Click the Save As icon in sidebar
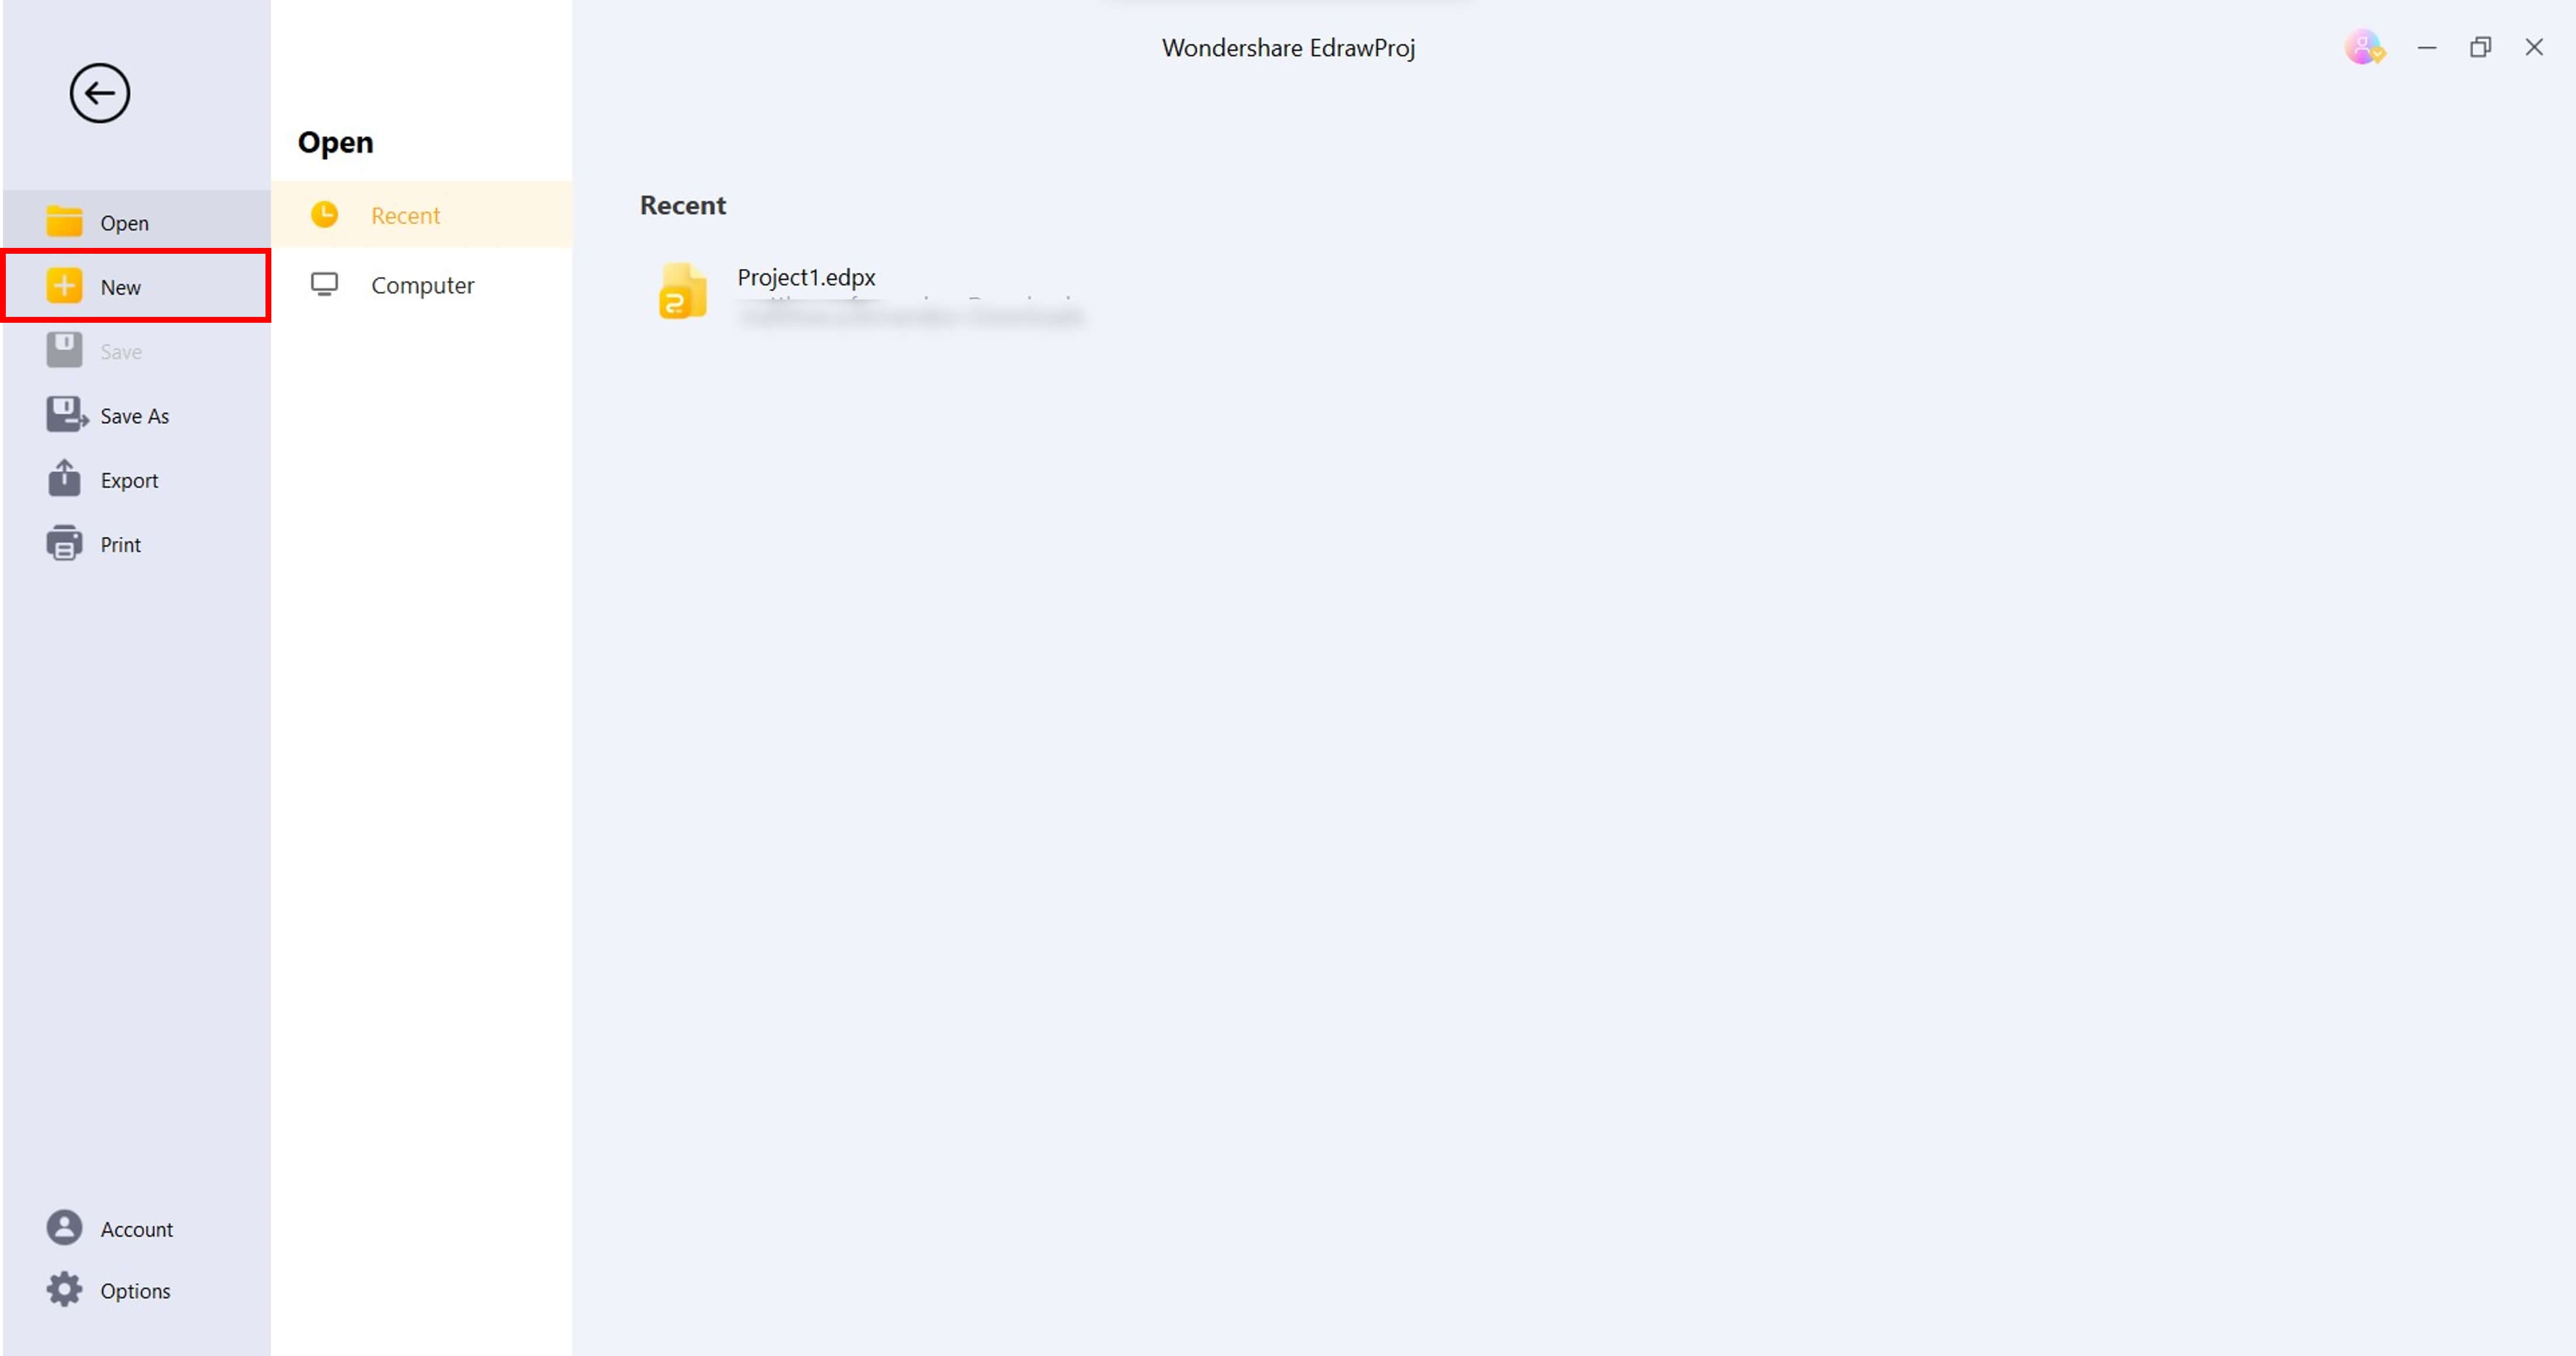 click(x=65, y=414)
